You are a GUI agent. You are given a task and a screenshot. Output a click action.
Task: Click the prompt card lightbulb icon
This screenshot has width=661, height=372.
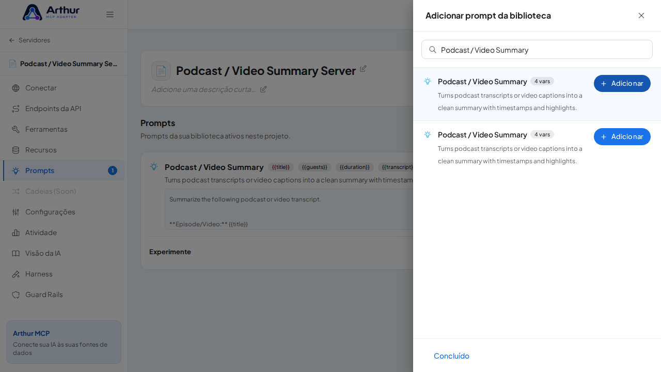point(154,166)
